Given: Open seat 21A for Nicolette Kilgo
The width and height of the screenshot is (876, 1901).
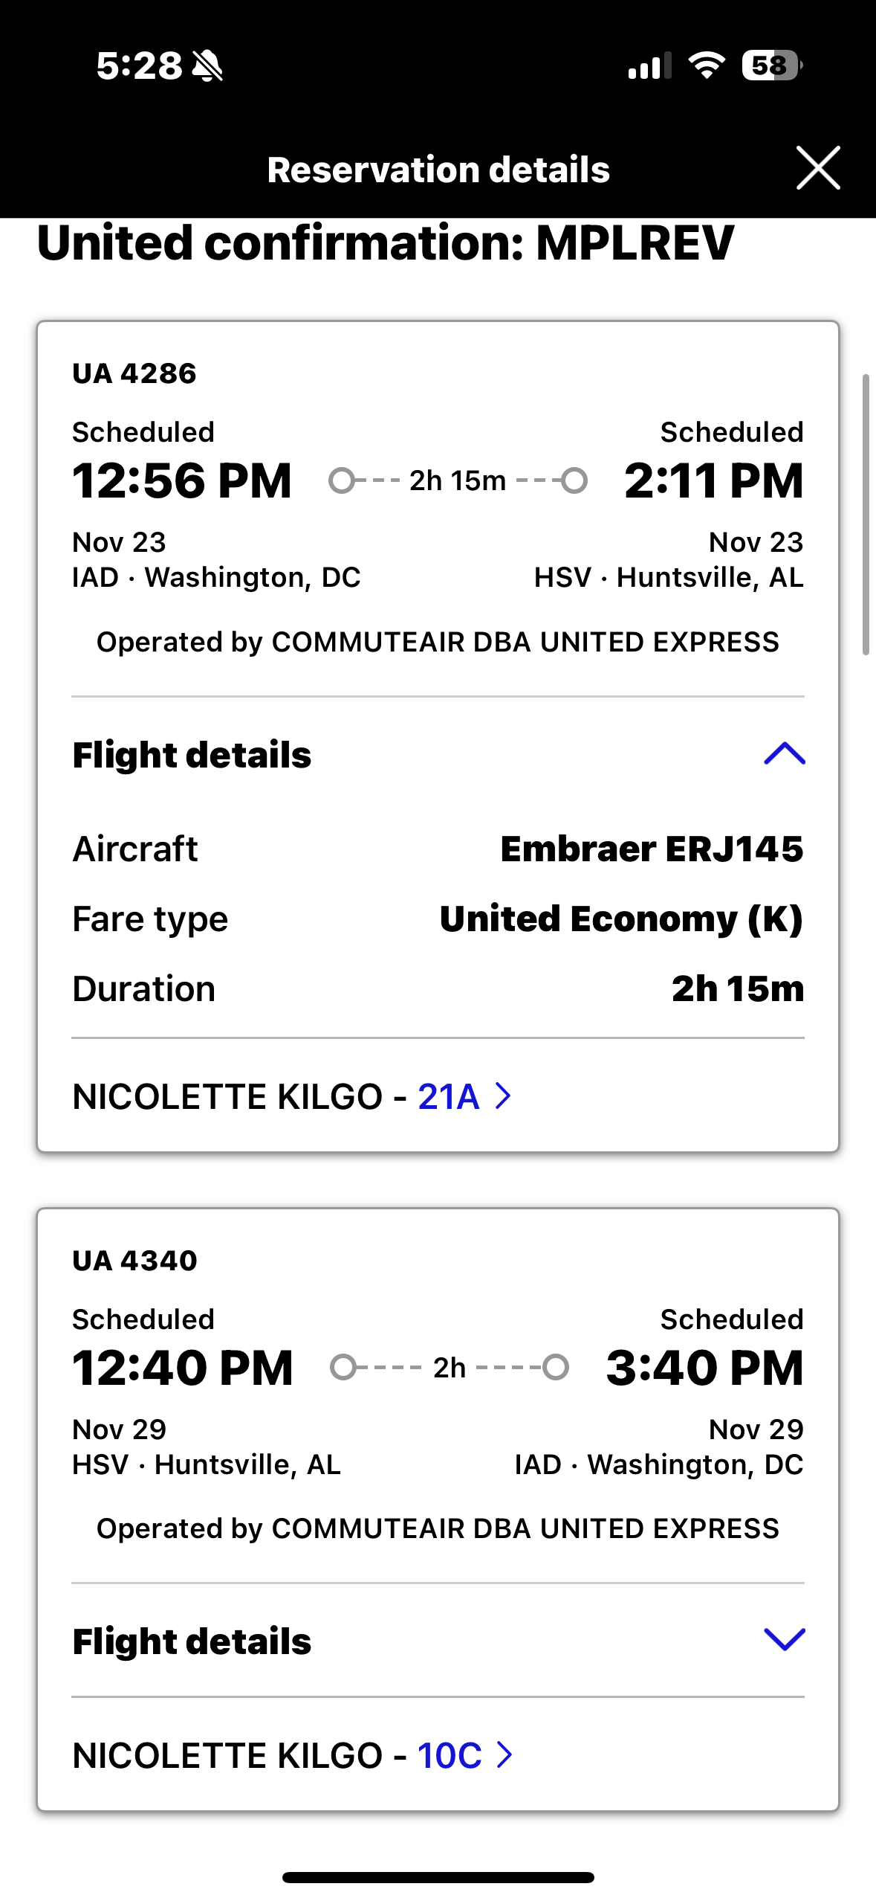Looking at the screenshot, I should [448, 1096].
